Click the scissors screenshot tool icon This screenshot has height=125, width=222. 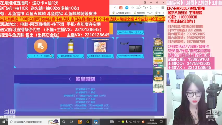(138, 8)
